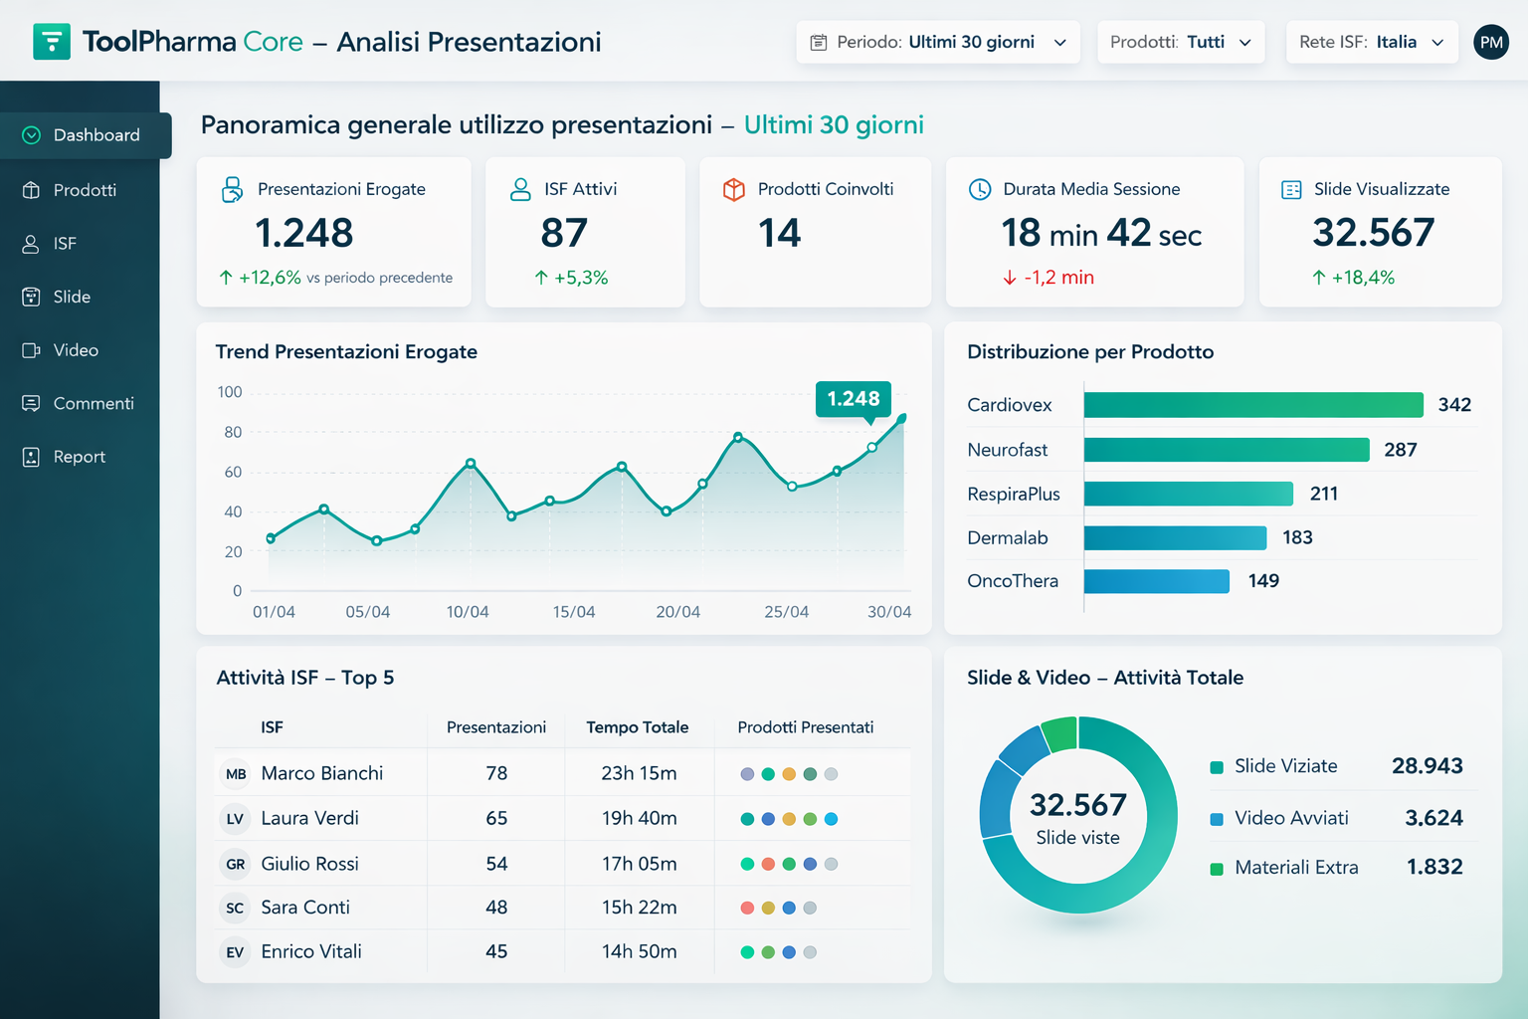Image resolution: width=1528 pixels, height=1019 pixels.
Task: Click the Slide Visualizzate card icon
Action: tap(1291, 189)
